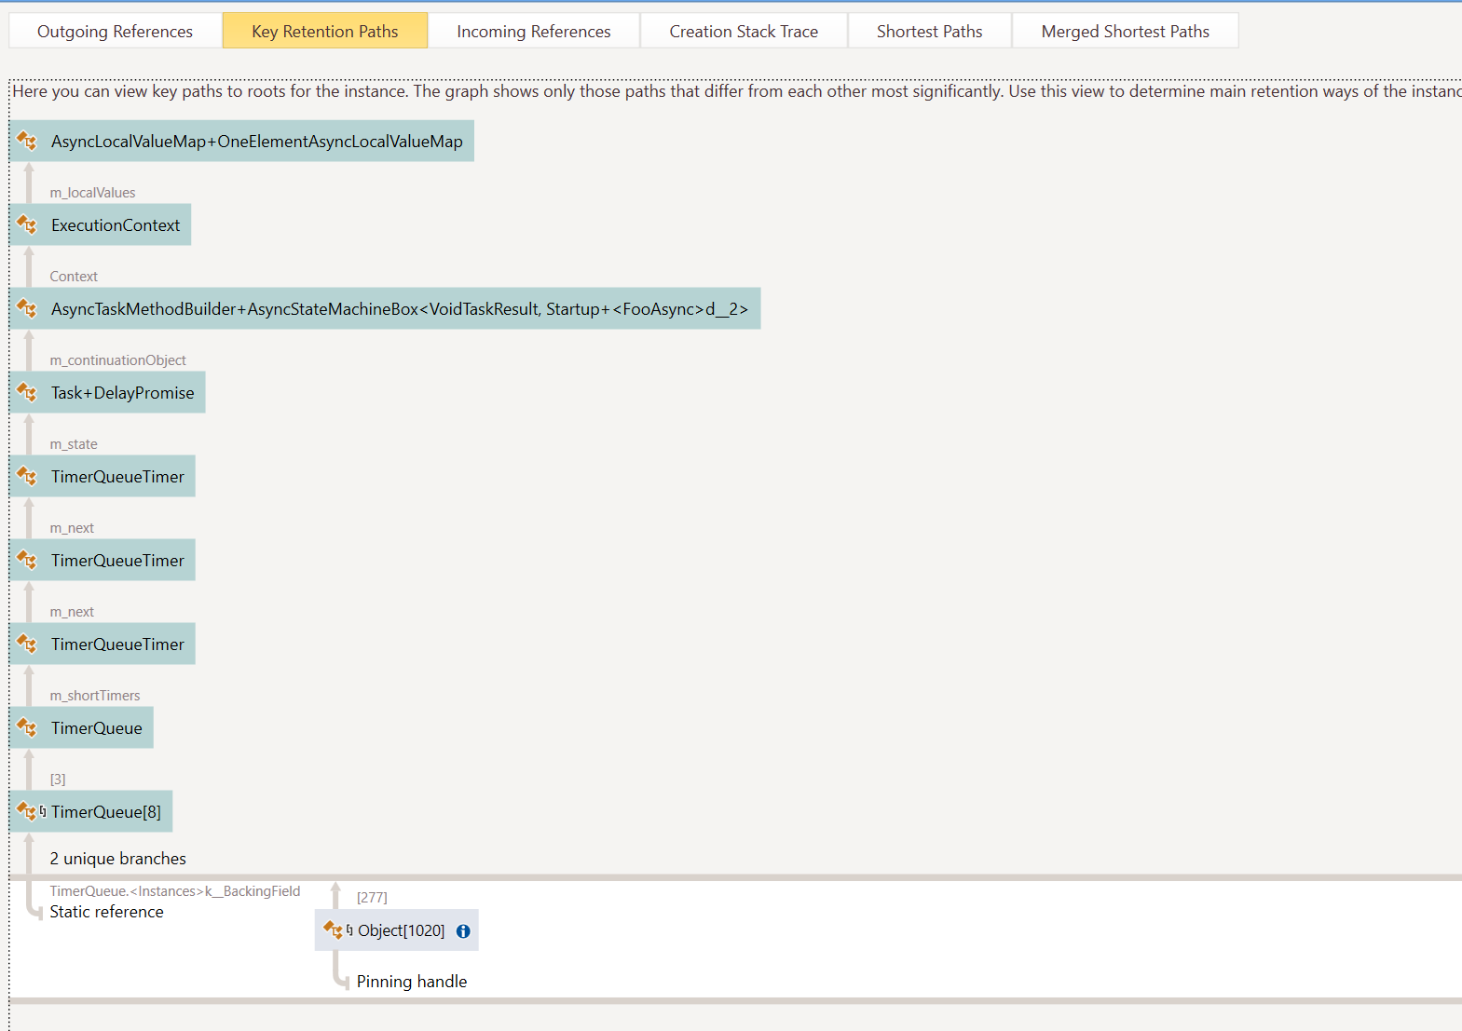Select the Object[1020] node

(397, 930)
